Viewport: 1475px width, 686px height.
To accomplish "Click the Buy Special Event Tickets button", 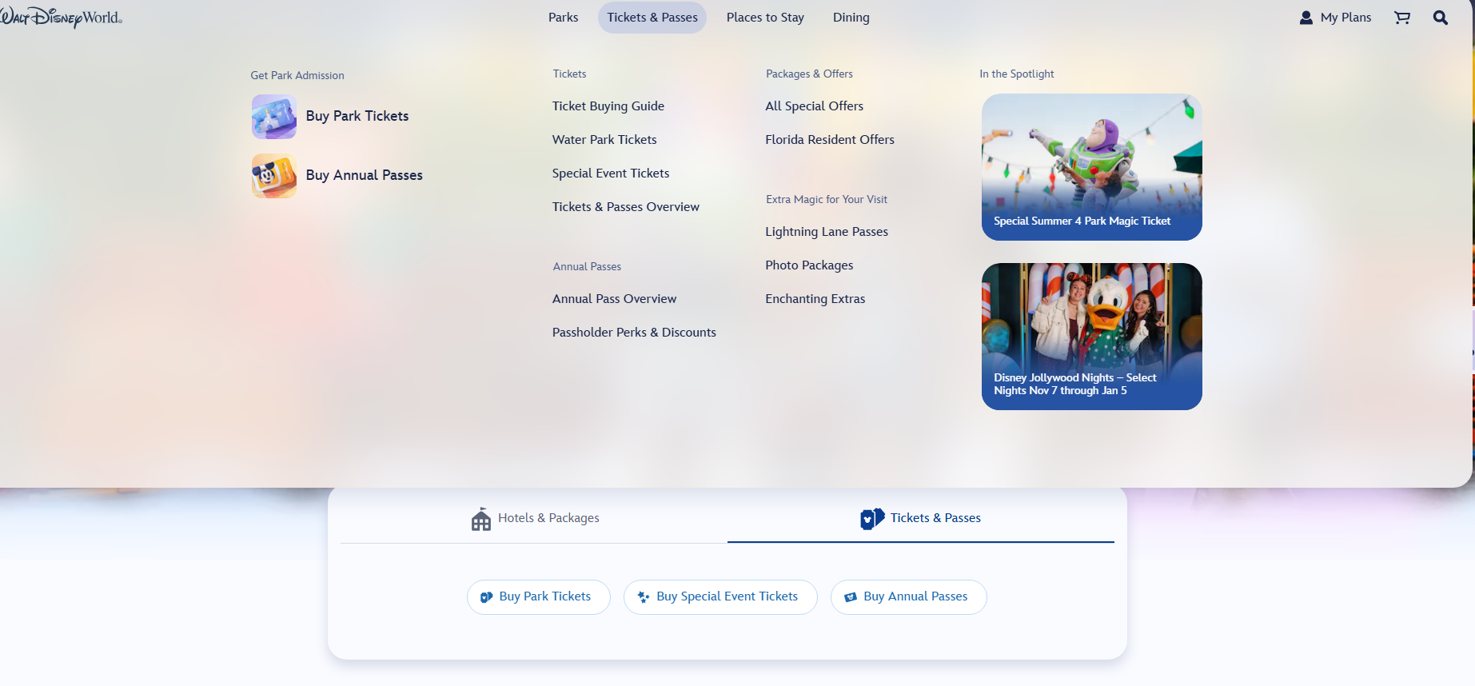I will point(720,597).
